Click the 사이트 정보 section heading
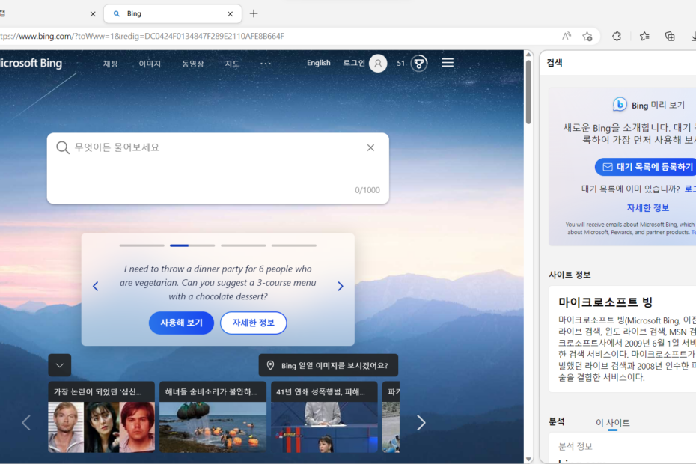The height and width of the screenshot is (464, 696). click(x=570, y=275)
